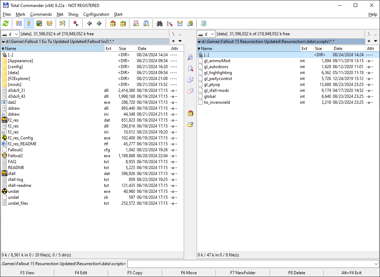This screenshot has height=277, width=380.
Task: Click the green Refresh toolbar icon
Action: 6,23
